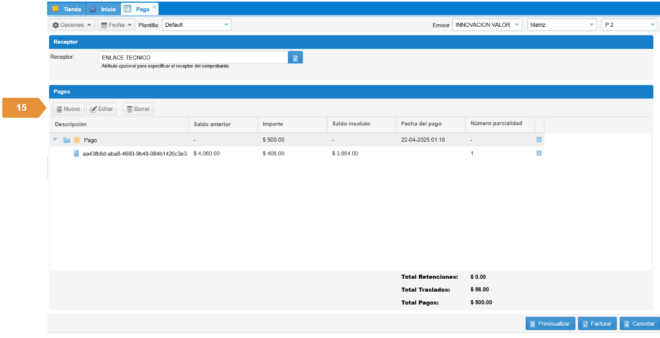This screenshot has width=660, height=338.
Task: Click the Saldo insoluto column header
Action: [x=362, y=124]
